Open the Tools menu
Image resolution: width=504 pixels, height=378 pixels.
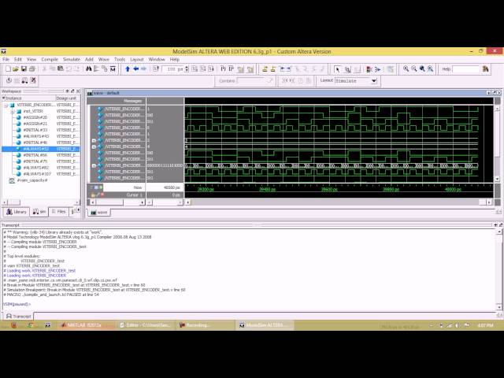click(120, 60)
